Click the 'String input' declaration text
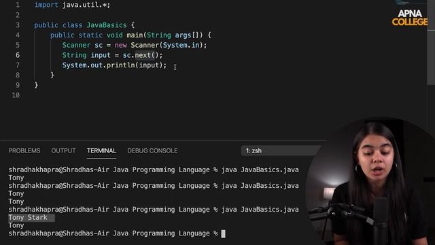 point(86,55)
